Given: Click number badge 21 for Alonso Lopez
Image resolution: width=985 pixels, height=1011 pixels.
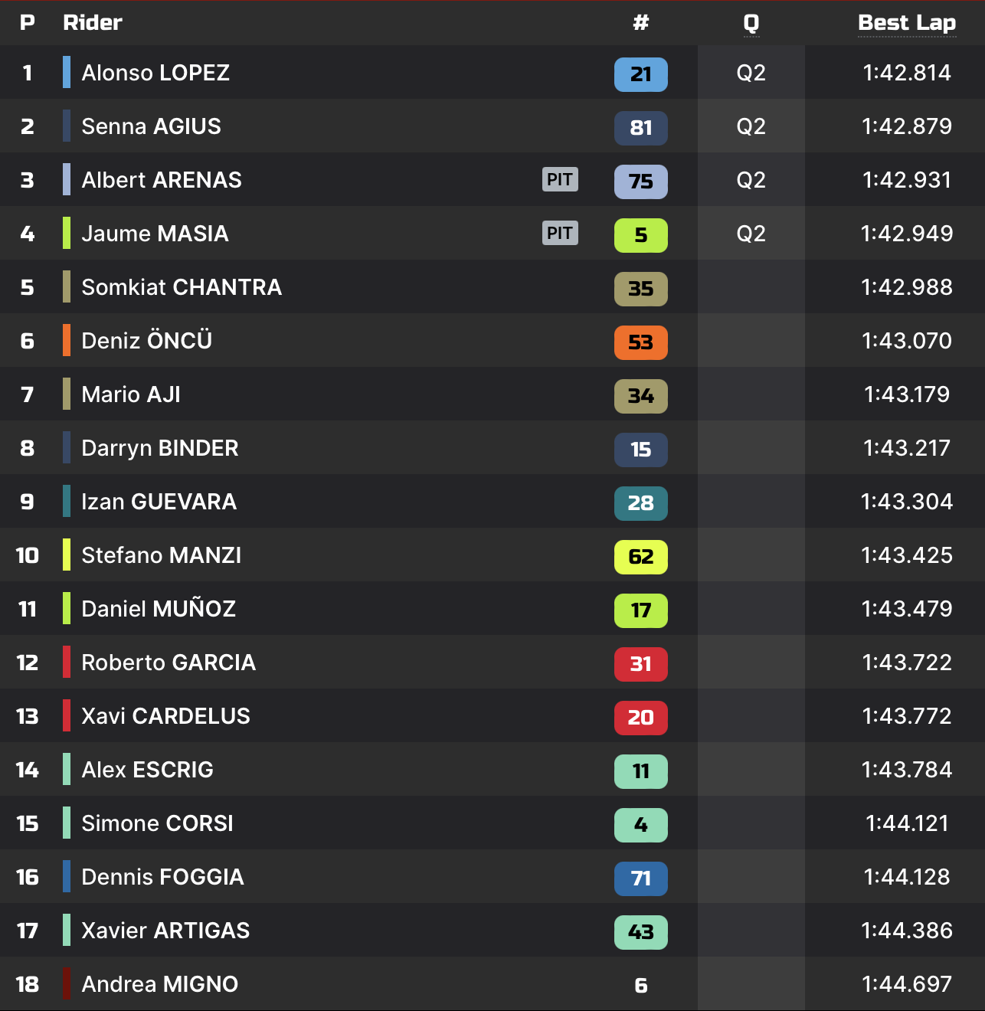Looking at the screenshot, I should point(640,74).
